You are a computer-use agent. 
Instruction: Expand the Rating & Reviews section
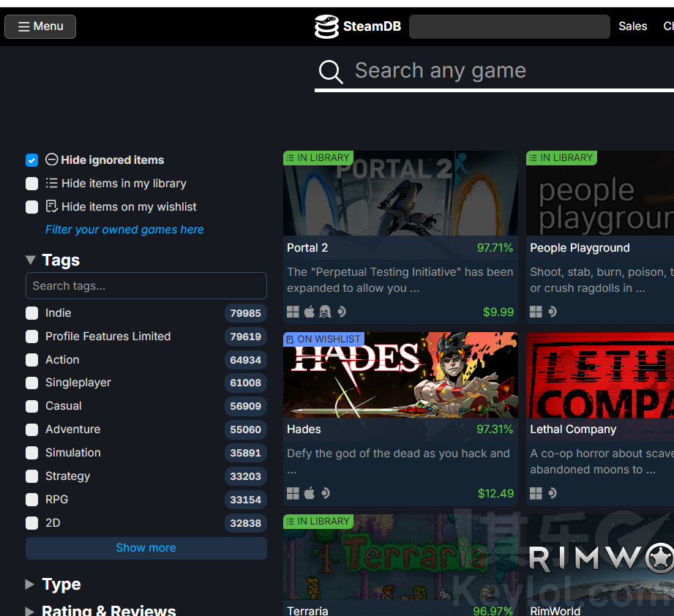(100, 610)
